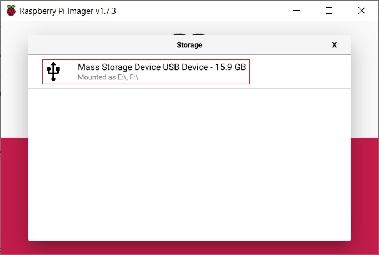
Task: Click the white background right of the dialog
Action: 365,83
